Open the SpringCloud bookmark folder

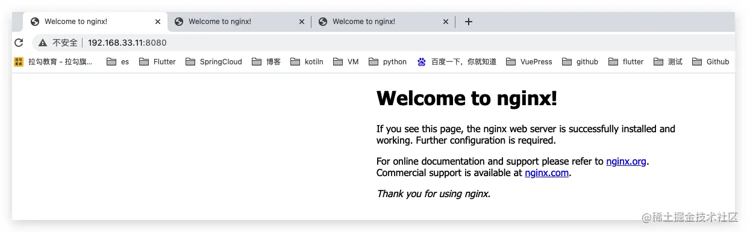pyautogui.click(x=214, y=61)
